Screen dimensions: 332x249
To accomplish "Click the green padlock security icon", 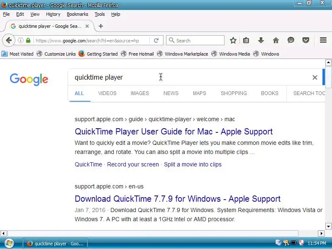I will (x=28, y=40).
